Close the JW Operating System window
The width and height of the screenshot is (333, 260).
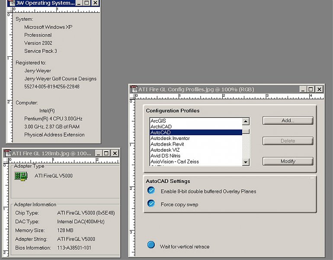[95, 3]
